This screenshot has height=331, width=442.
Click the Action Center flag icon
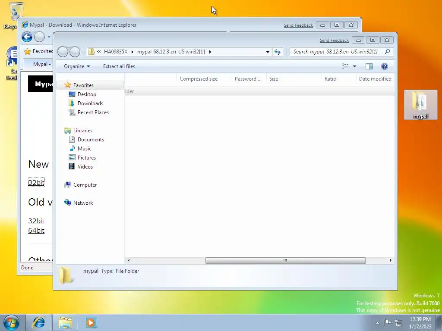388,322
